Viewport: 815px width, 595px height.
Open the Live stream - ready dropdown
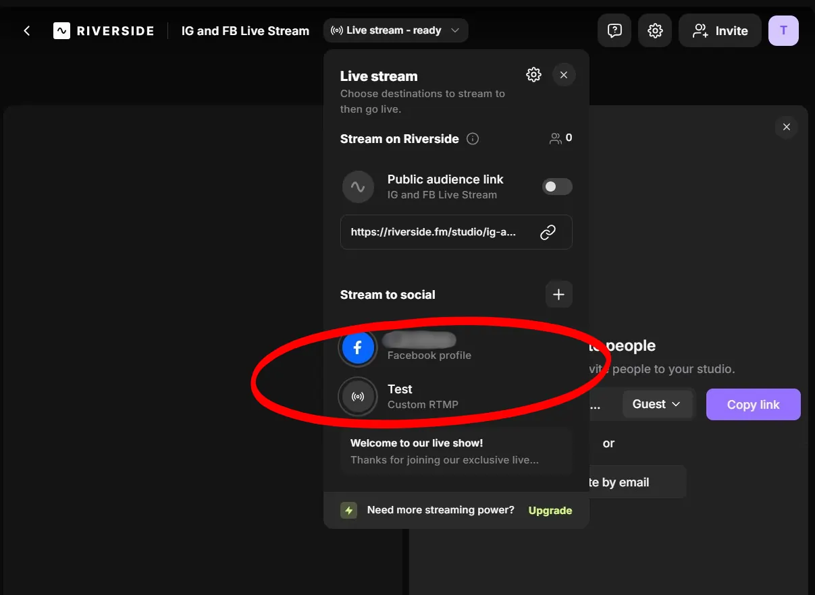(x=396, y=30)
